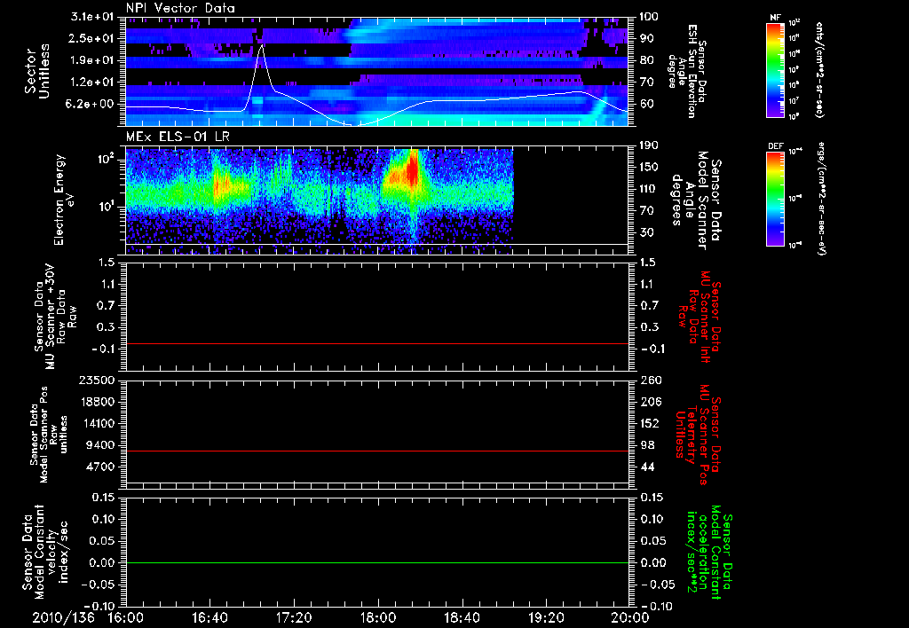Click the DEF color scale bar
909x628 pixels.
pos(775,199)
